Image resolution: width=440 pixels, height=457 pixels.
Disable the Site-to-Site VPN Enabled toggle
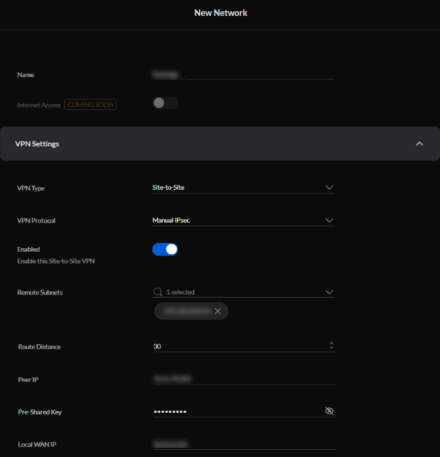point(165,250)
